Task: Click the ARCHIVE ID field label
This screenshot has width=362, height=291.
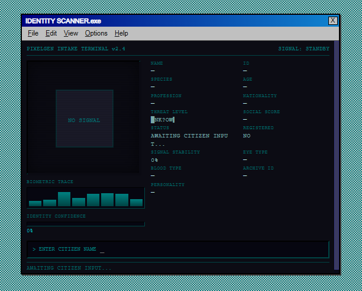Action: (x=258, y=168)
